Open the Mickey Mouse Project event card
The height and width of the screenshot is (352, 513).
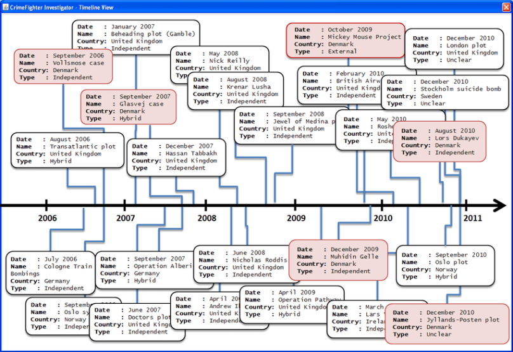coord(345,41)
